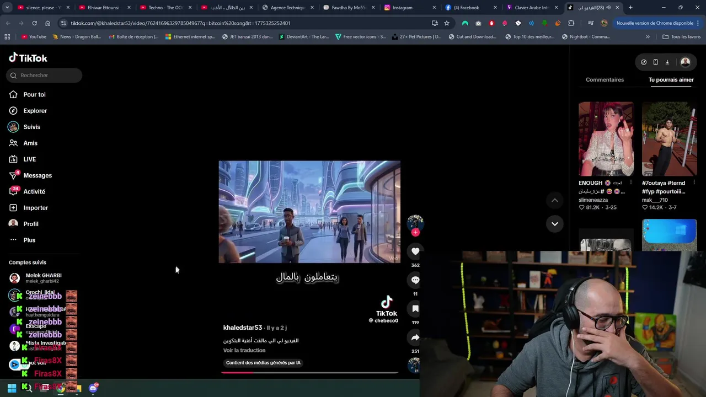This screenshot has width=706, height=397.
Task: Open a new Chrome tab
Action: pyautogui.click(x=630, y=8)
